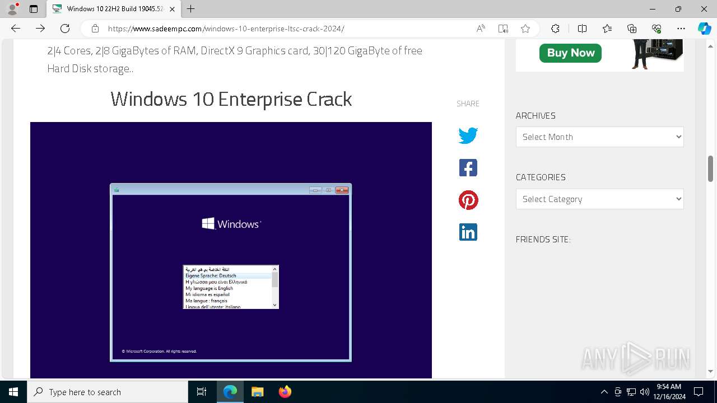Open File Explorer on taskbar
This screenshot has width=717, height=403.
coord(258,392)
